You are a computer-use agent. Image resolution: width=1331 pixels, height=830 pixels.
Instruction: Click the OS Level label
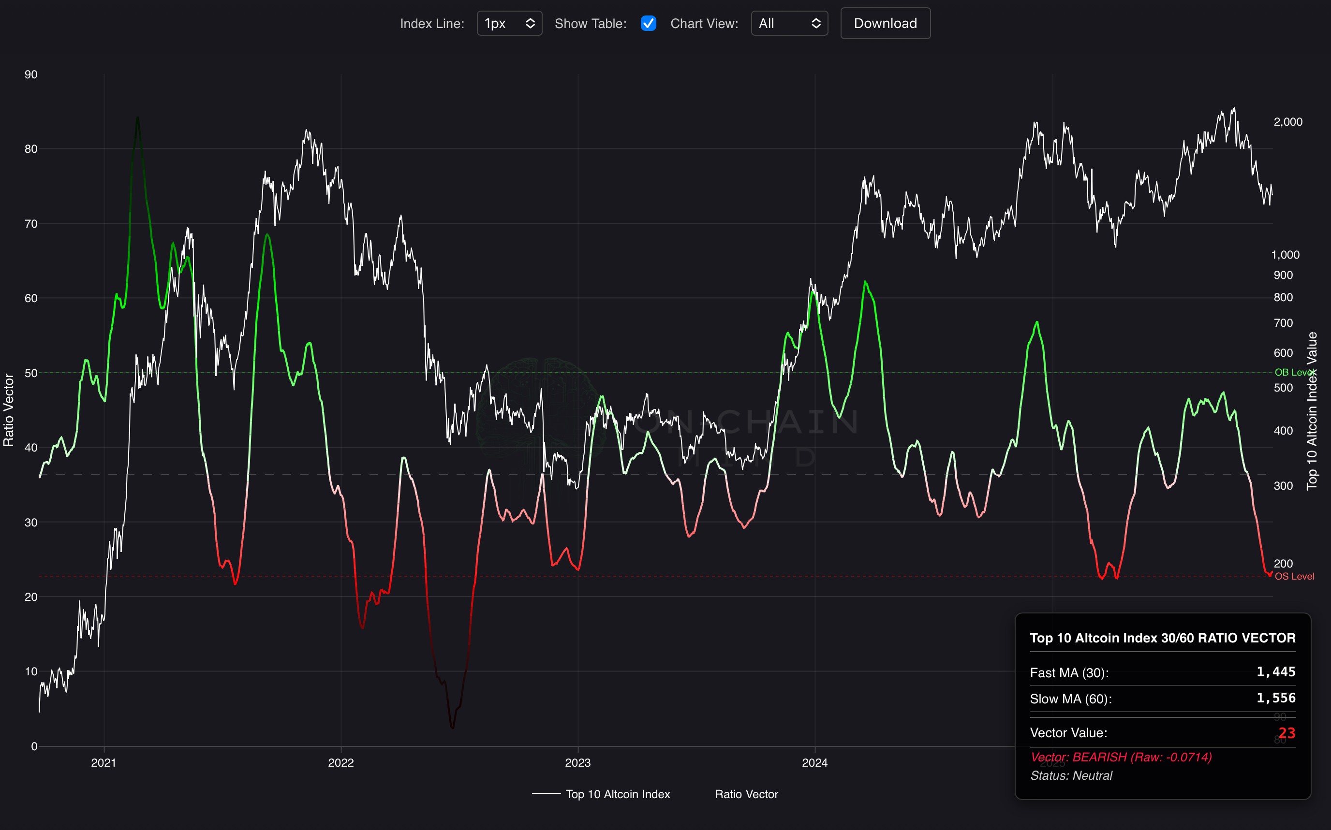[1294, 576]
